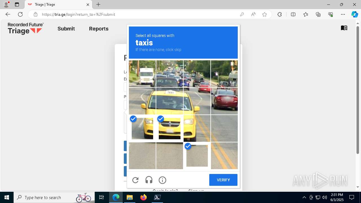
Task: Deselect the checked empty road tile
Action: click(197, 156)
